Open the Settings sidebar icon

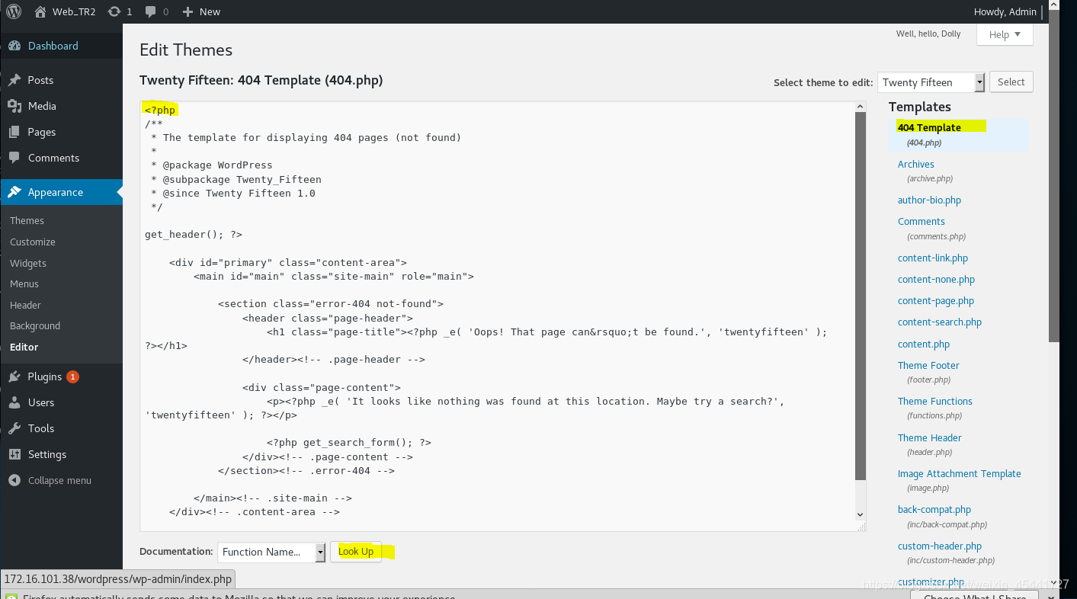(14, 454)
